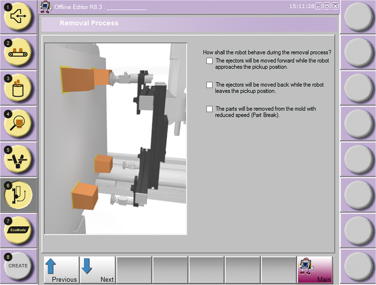Select the step 2 conveyor belt icon
The width and height of the screenshot is (376, 285).
pyautogui.click(x=18, y=52)
